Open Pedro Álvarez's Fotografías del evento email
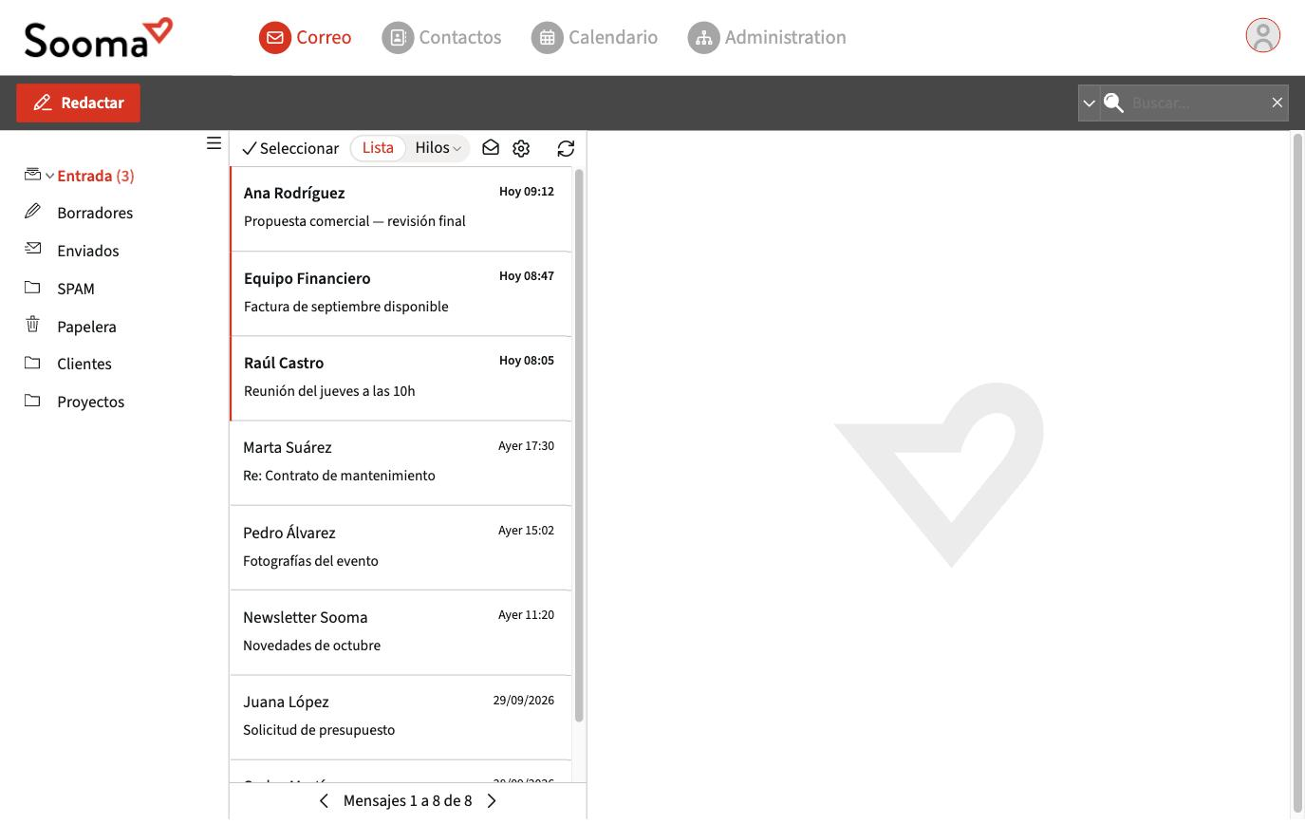This screenshot has width=1305, height=824. (401, 548)
